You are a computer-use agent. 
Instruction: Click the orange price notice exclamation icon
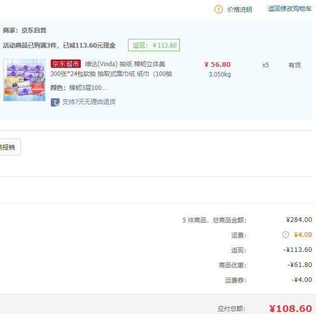pos(219,9)
